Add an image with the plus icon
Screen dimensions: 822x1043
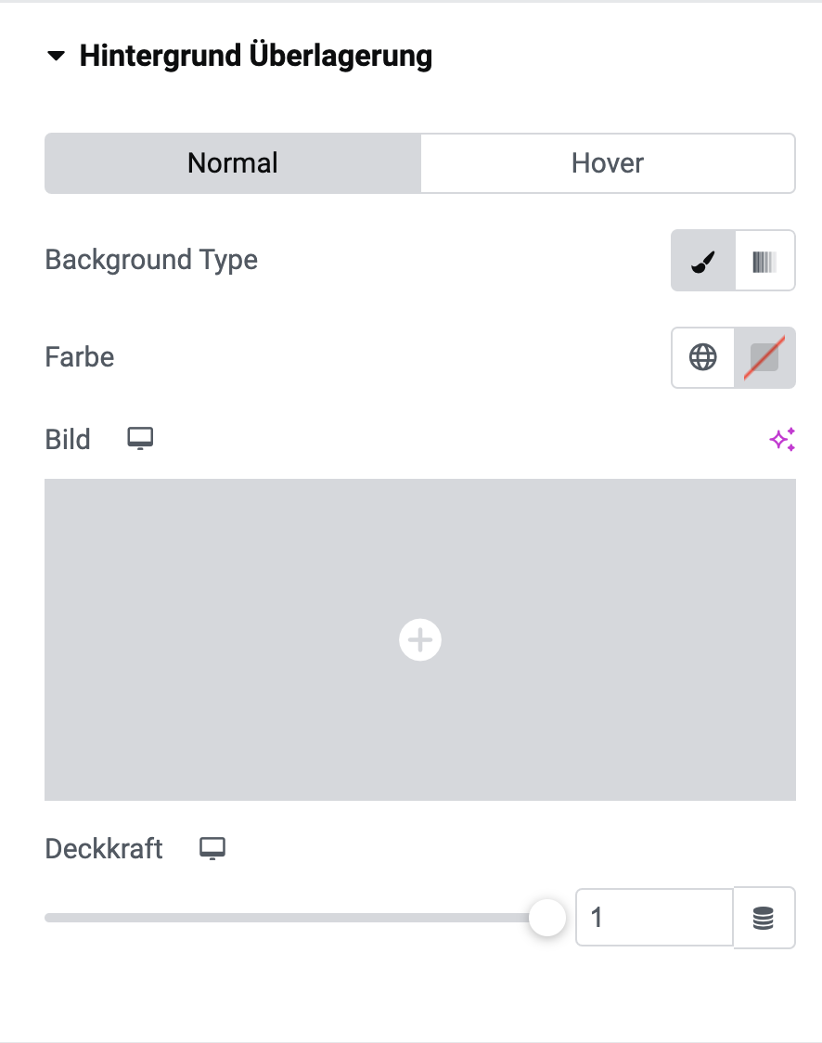419,640
